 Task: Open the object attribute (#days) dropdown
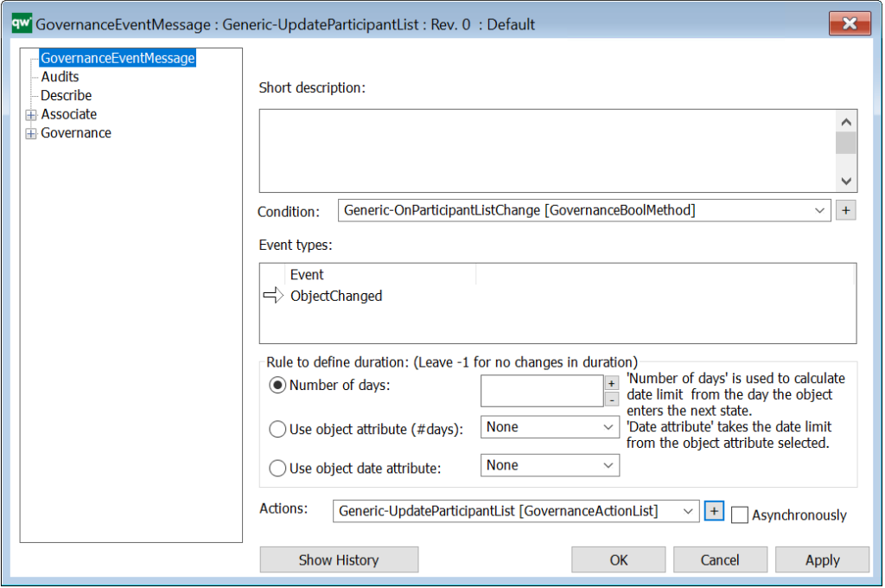pos(608,427)
